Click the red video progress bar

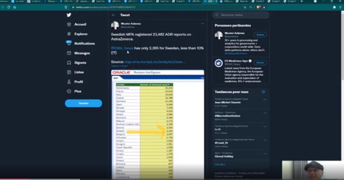coord(14,179)
